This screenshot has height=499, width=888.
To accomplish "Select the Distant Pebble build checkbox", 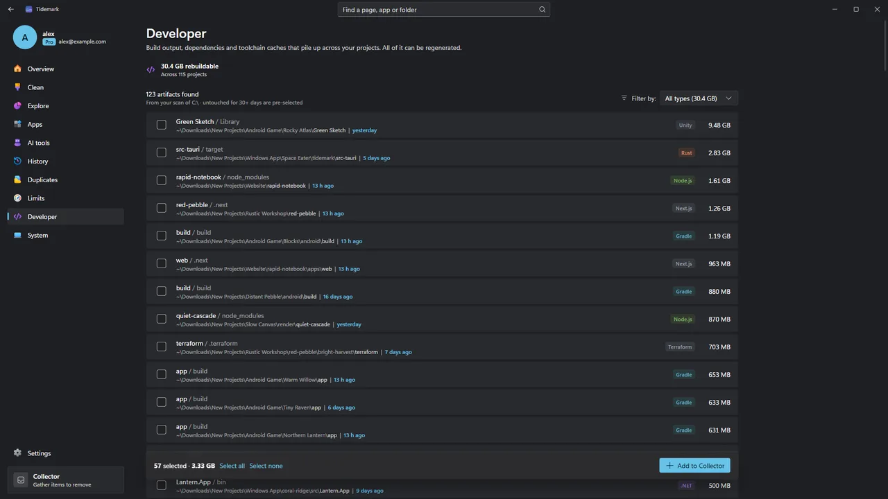I will (162, 291).
